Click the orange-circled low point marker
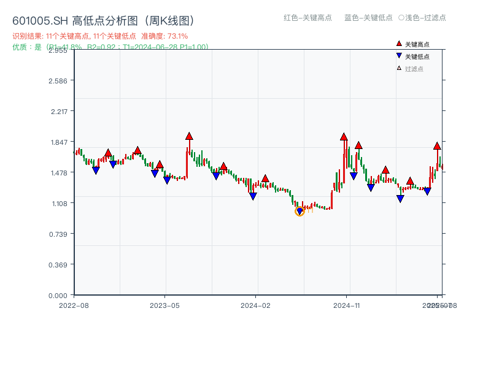Screen dimensions: 491x368 [300, 212]
